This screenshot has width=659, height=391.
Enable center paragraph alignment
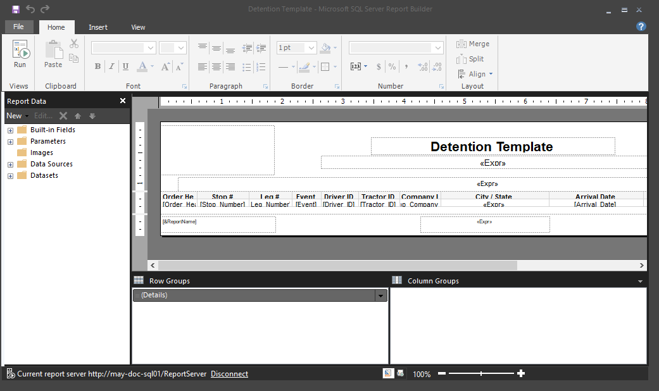tap(216, 66)
